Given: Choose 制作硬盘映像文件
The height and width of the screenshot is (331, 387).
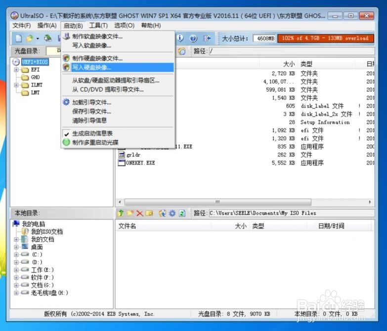Looking at the screenshot, I should [x=118, y=58].
